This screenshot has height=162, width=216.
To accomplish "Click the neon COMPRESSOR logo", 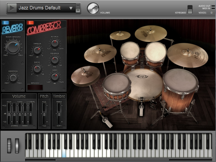I will pyautogui.click(x=44, y=28).
